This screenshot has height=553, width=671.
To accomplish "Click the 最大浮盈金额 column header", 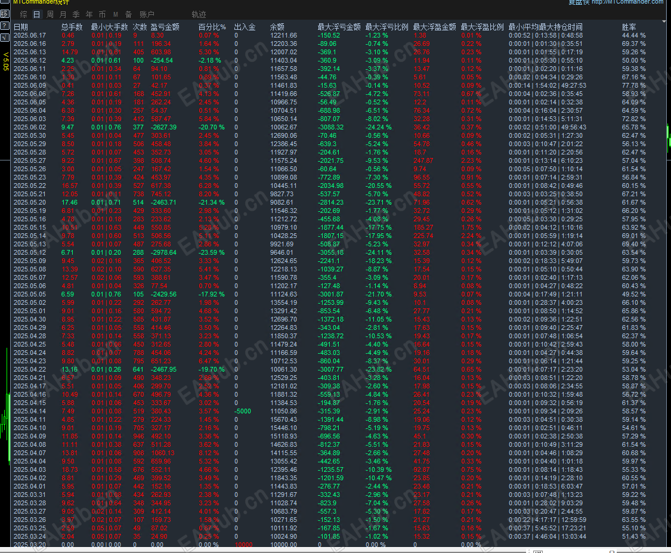I will (435, 27).
